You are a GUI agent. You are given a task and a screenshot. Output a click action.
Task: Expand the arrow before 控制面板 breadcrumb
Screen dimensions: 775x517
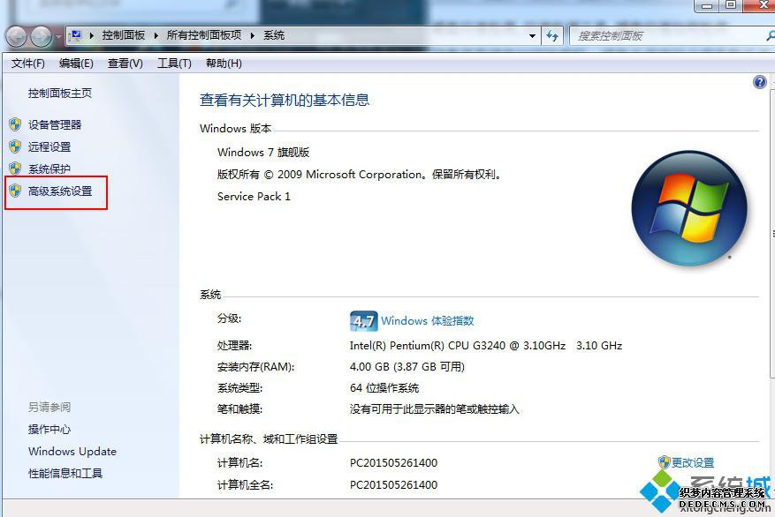(x=92, y=35)
